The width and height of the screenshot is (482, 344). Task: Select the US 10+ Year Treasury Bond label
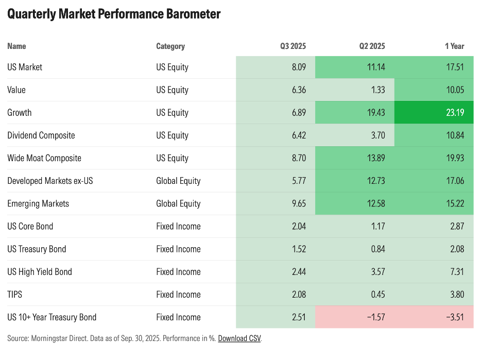coord(51,317)
